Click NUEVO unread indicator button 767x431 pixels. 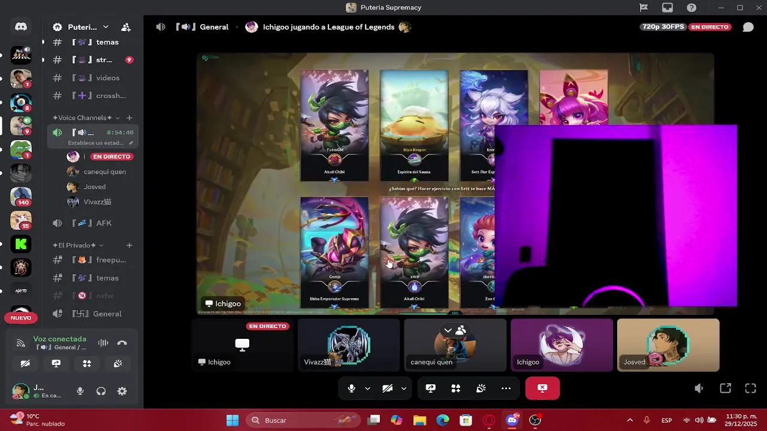pos(21,318)
